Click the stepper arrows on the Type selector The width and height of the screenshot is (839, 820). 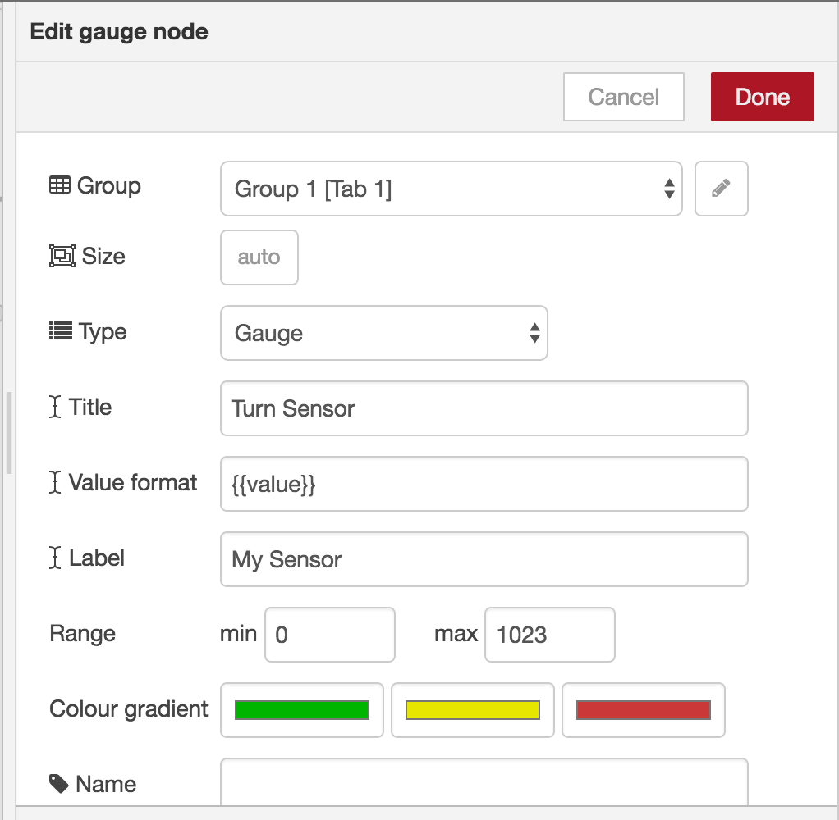coord(534,333)
